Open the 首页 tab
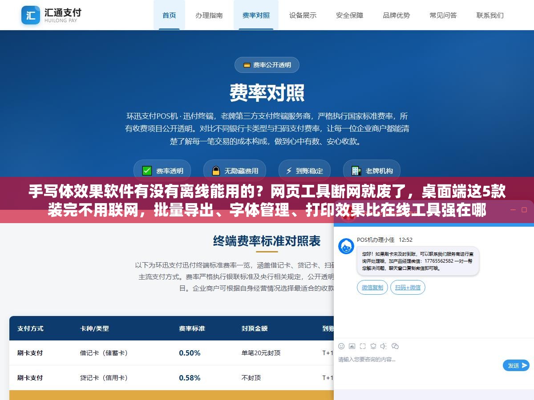 coord(169,15)
